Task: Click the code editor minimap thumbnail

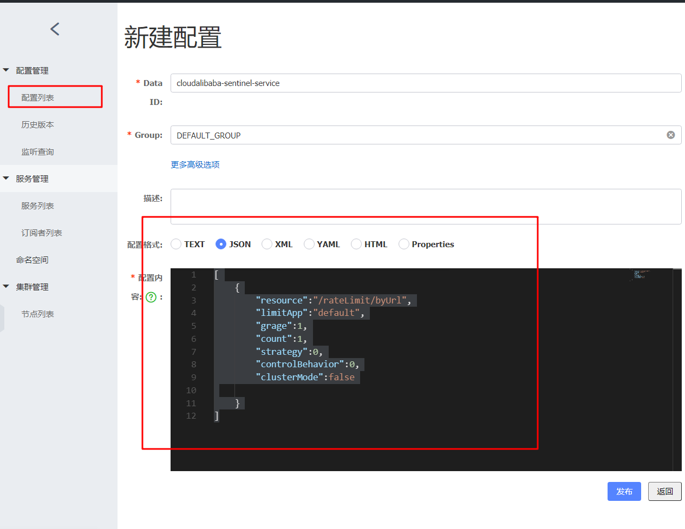Action: (x=640, y=274)
